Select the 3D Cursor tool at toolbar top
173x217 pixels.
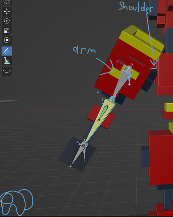pyautogui.click(x=7, y=2)
